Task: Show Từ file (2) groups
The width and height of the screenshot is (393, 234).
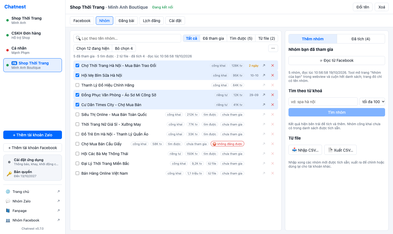Action: click(267, 38)
